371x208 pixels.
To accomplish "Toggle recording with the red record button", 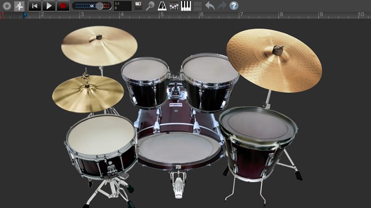I will [x=63, y=6].
